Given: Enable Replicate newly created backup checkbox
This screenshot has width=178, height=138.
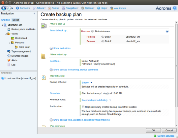Looking at the screenshot, I should [83, 107].
